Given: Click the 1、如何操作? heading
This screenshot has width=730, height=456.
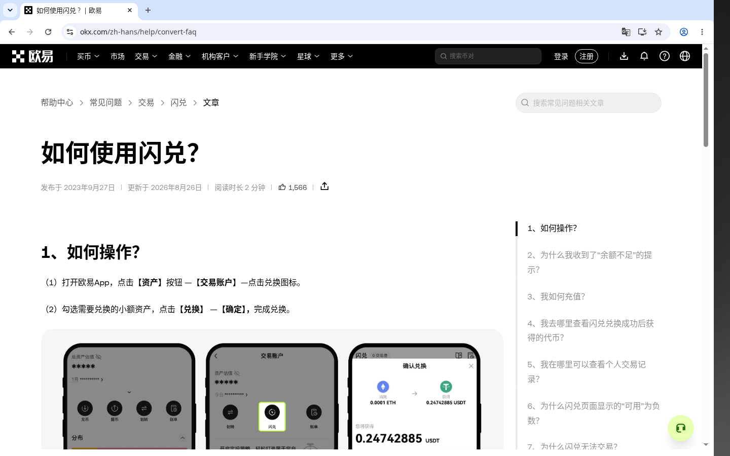Looking at the screenshot, I should 91,252.
